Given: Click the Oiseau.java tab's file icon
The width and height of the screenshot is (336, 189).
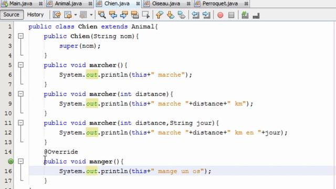Looking at the screenshot, I should [x=147, y=4].
